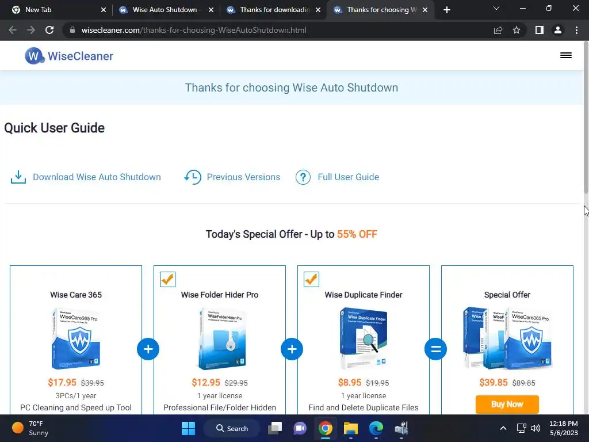Click the taskbar Search box
Screen dimensions: 589x442
click(232, 428)
